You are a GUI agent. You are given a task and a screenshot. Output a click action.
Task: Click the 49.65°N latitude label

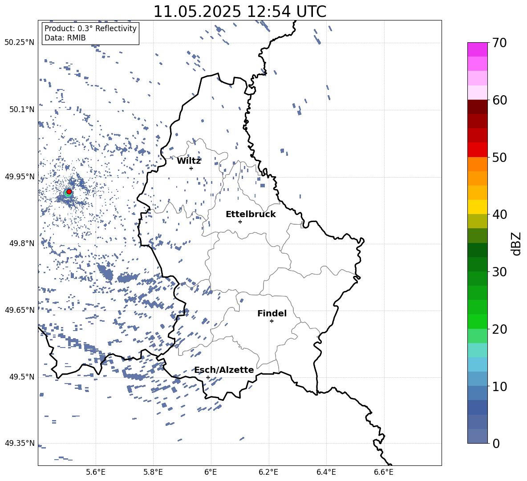[20, 310]
